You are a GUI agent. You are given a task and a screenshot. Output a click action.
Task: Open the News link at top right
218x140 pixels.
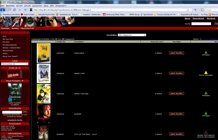pyautogui.click(x=187, y=19)
